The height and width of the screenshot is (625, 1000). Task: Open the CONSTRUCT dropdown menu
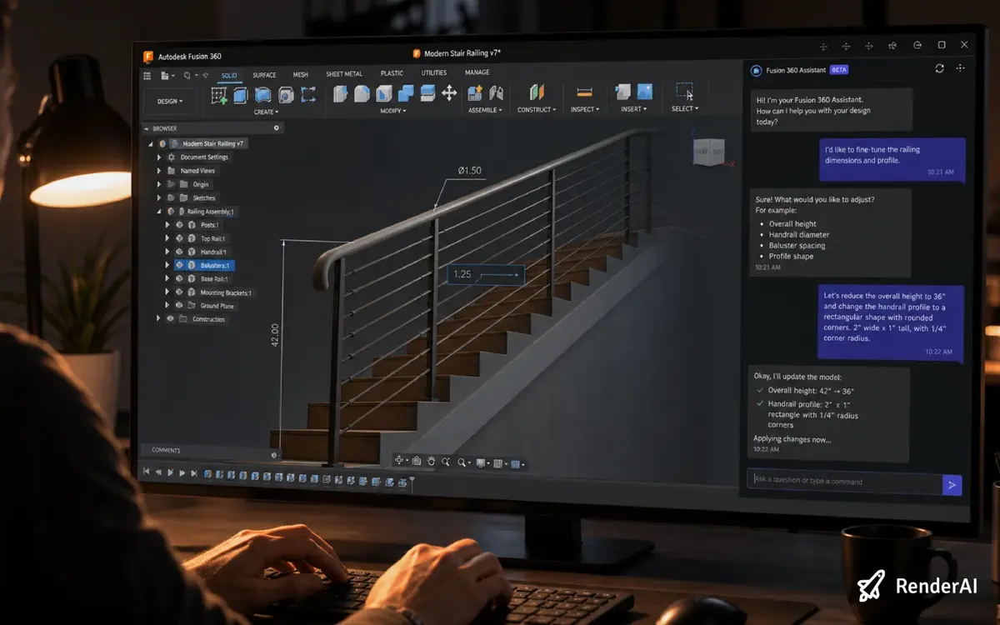click(537, 110)
